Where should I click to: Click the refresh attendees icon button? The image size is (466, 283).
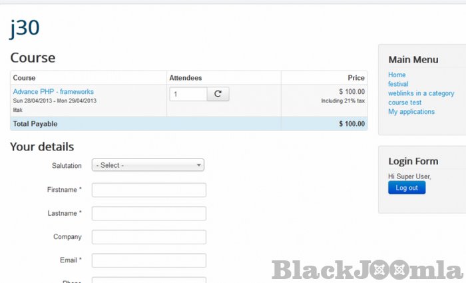[x=218, y=95]
